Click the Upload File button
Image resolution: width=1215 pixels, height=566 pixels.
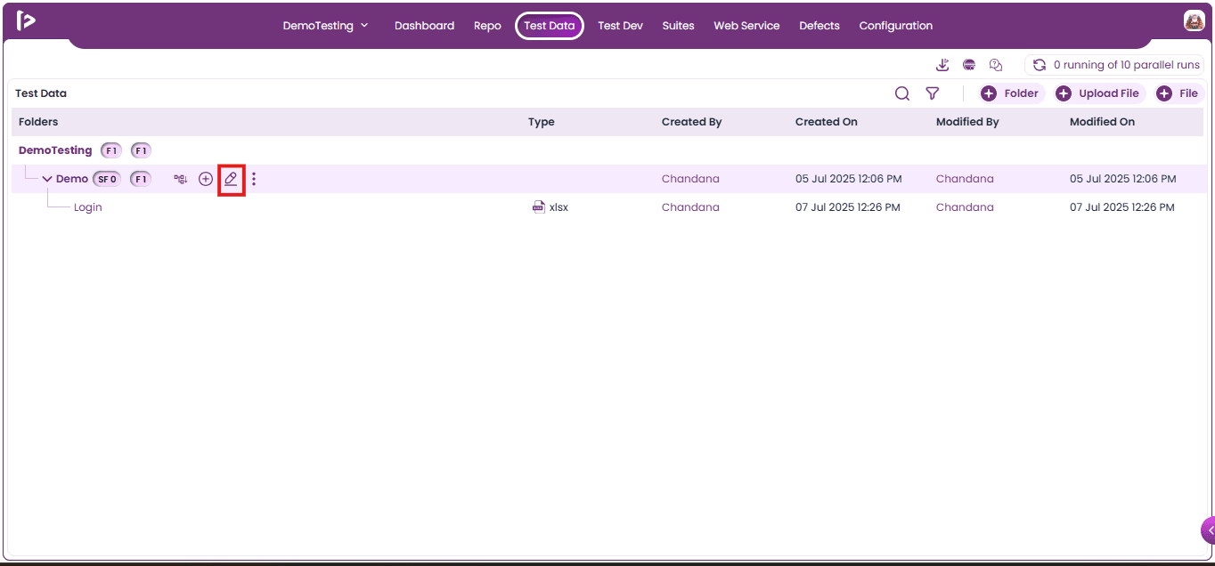coord(1099,93)
